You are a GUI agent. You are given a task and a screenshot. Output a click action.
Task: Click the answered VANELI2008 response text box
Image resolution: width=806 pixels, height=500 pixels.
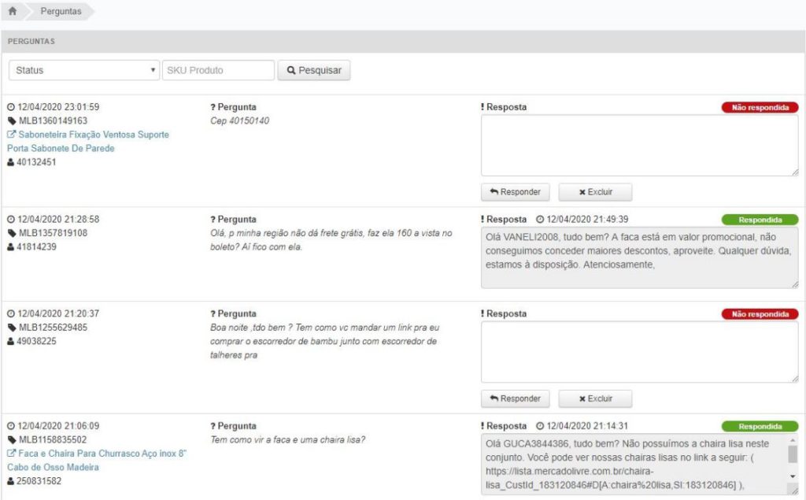pos(639,257)
